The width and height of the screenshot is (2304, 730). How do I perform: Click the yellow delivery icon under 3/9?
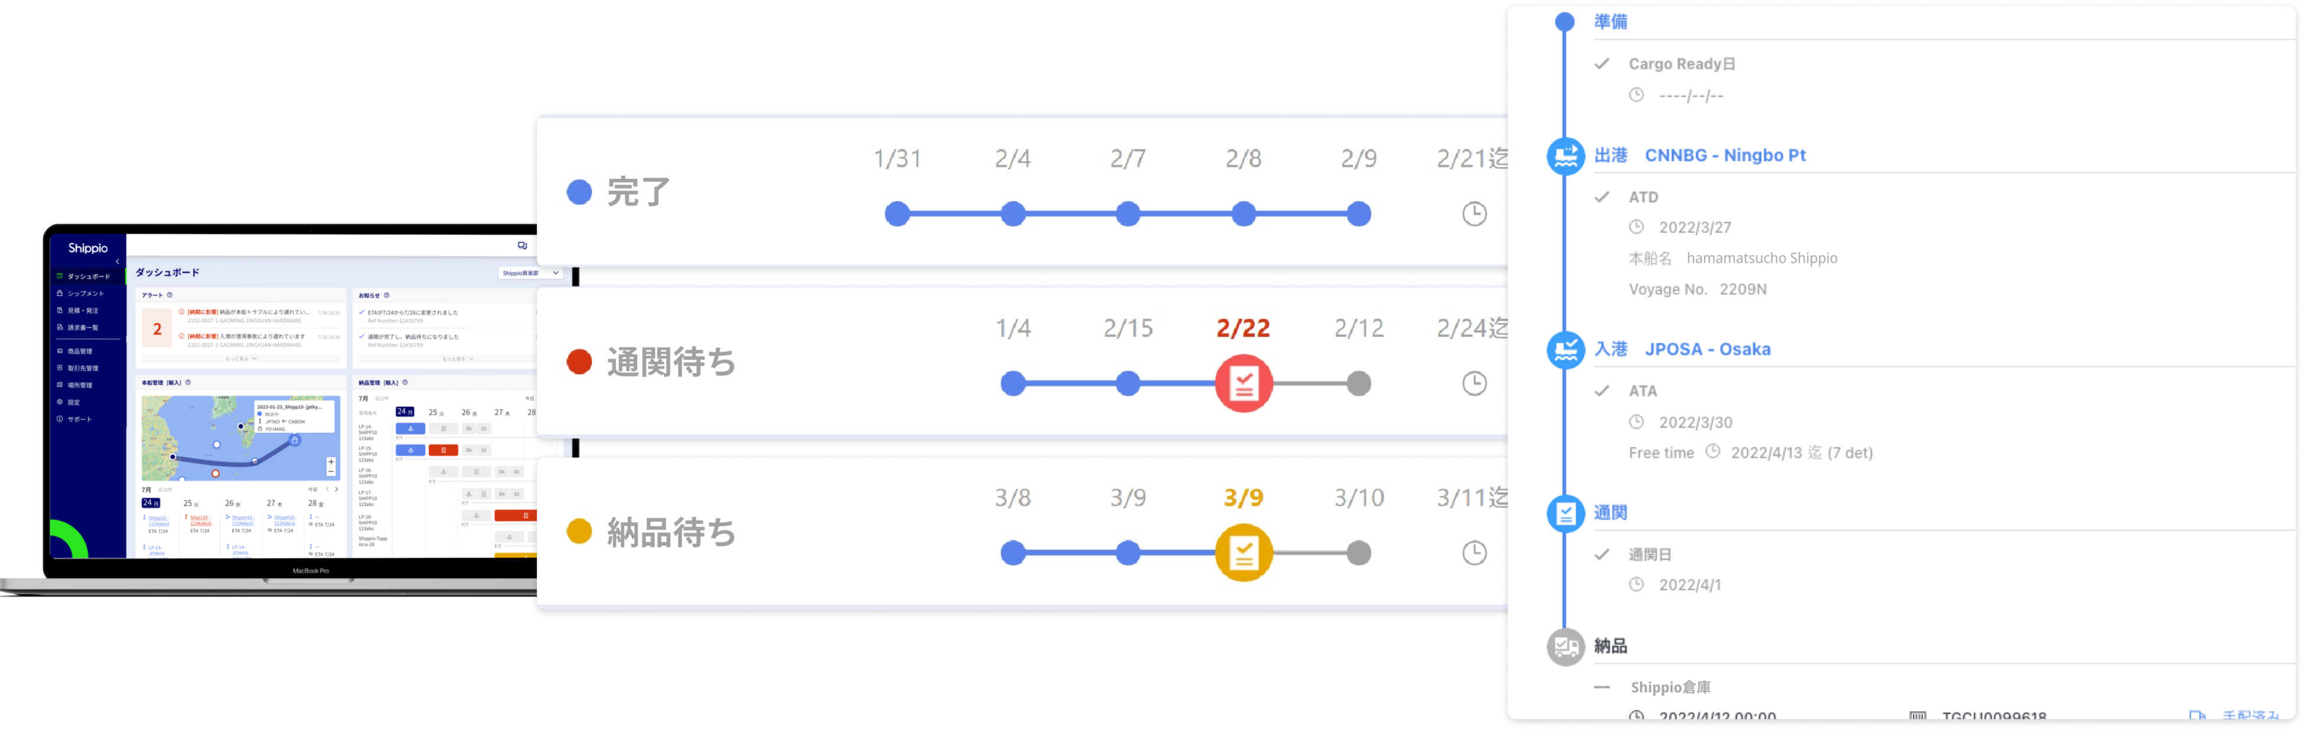pyautogui.click(x=1243, y=553)
